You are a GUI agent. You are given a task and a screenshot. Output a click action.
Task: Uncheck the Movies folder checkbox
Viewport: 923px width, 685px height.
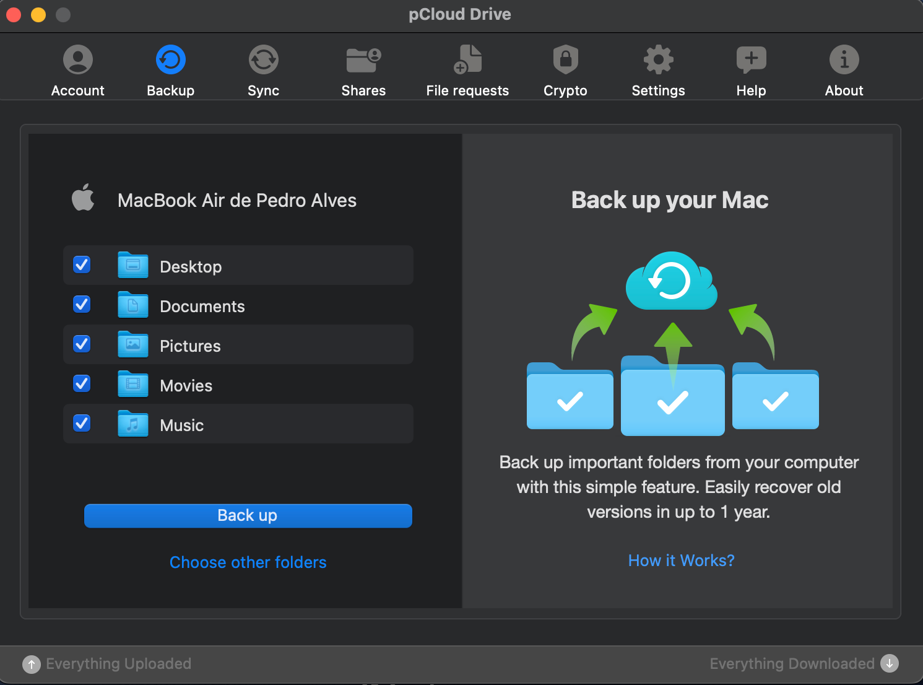(x=82, y=383)
